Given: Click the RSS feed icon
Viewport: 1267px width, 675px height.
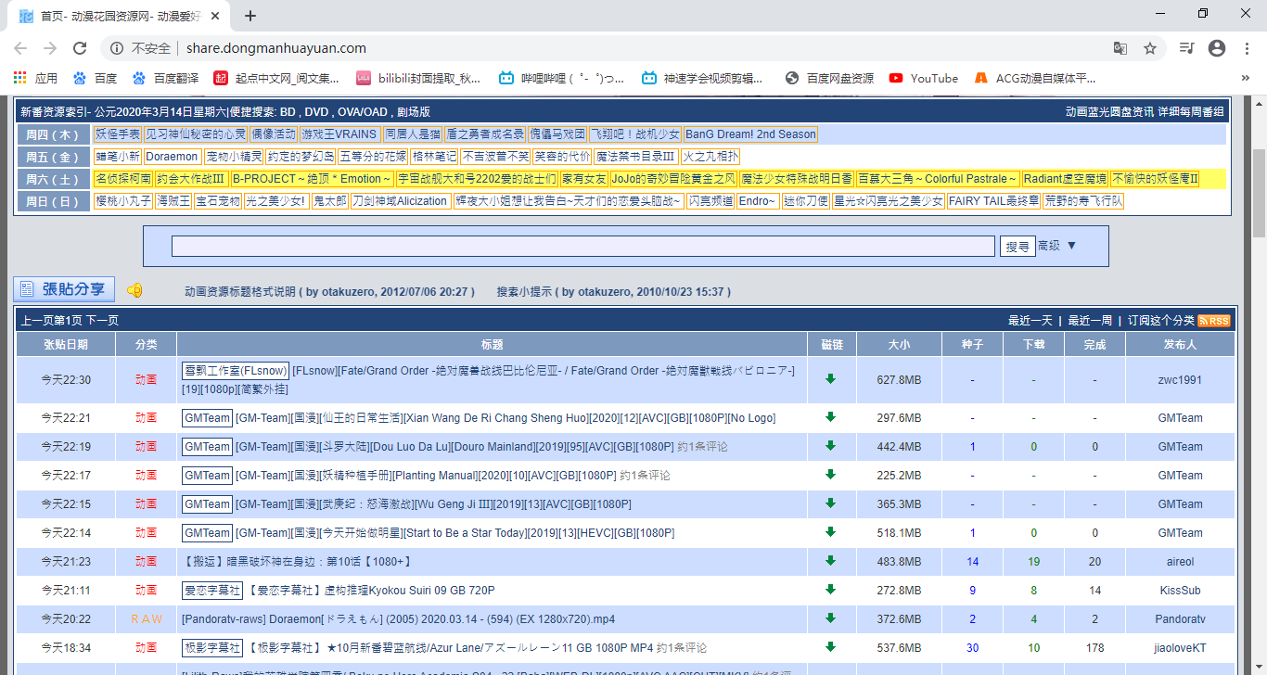Looking at the screenshot, I should (x=1214, y=321).
